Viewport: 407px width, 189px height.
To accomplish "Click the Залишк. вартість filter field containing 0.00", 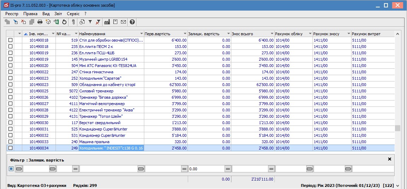I will pyautogui.click(x=207, y=169).
